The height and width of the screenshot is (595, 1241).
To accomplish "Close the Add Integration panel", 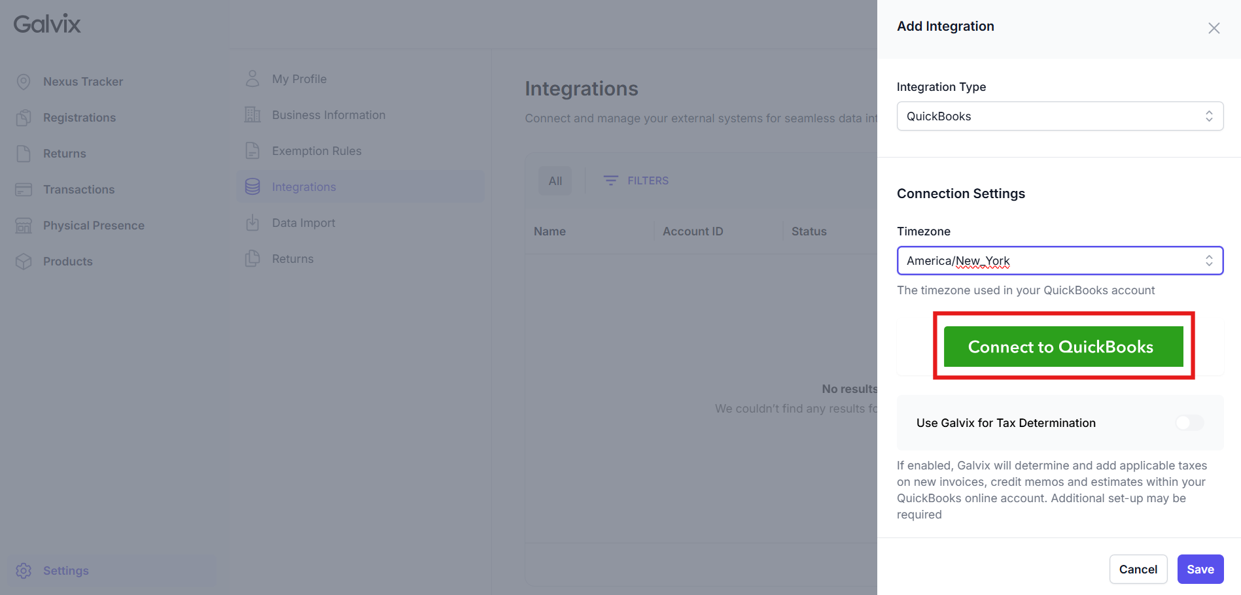I will (1214, 28).
